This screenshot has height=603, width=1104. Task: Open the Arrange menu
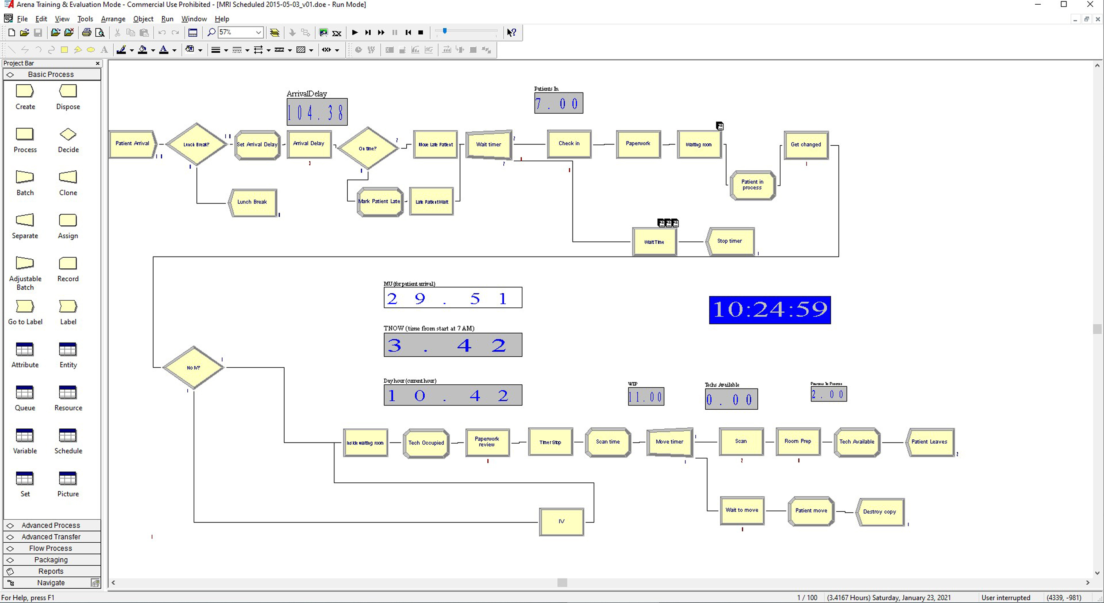pyautogui.click(x=113, y=19)
